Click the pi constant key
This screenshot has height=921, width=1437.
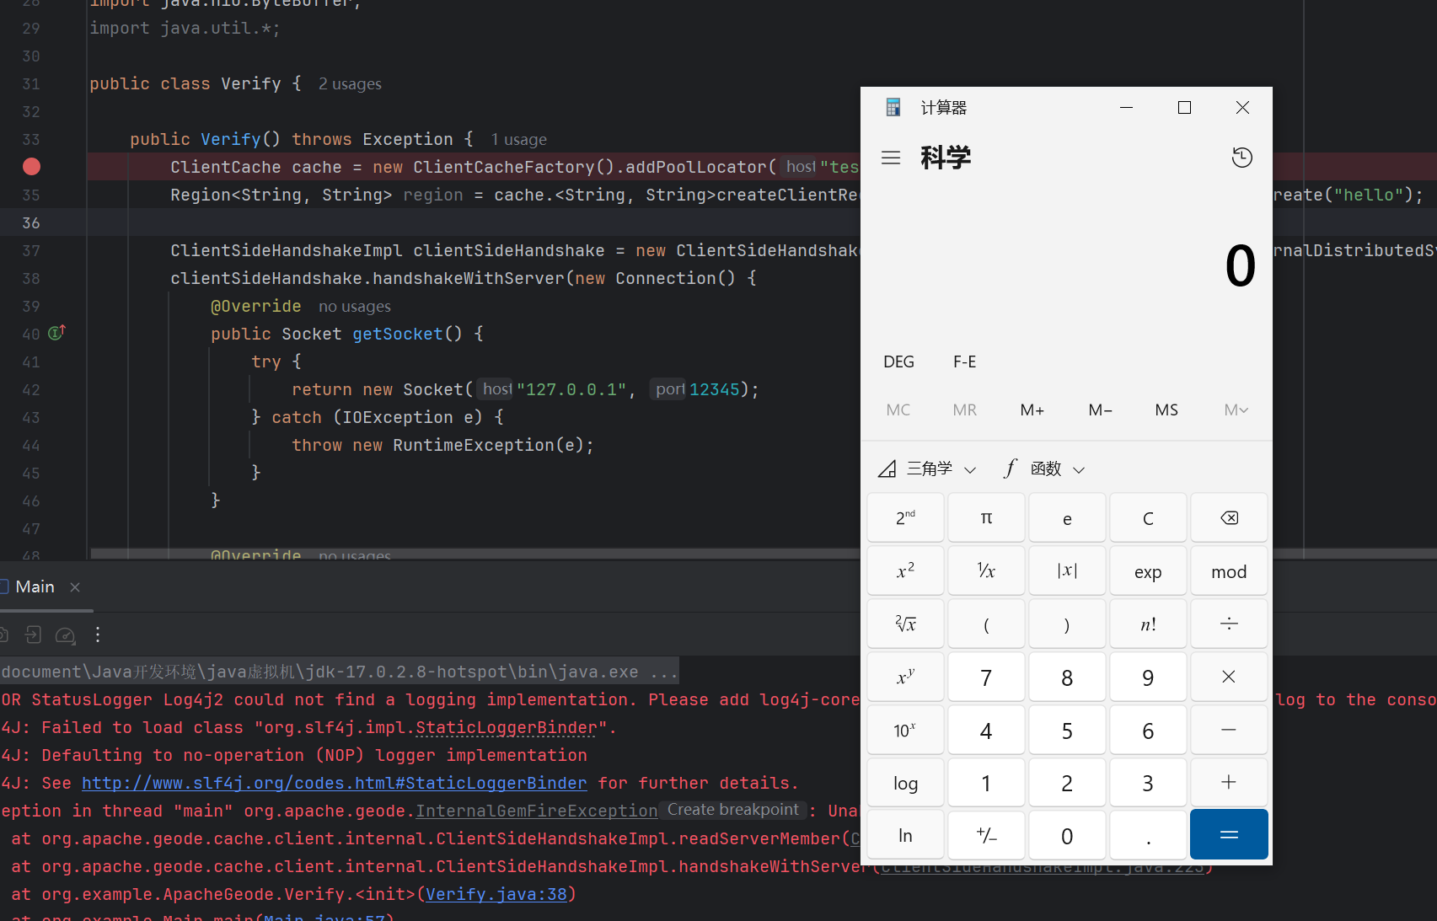pyautogui.click(x=986, y=518)
